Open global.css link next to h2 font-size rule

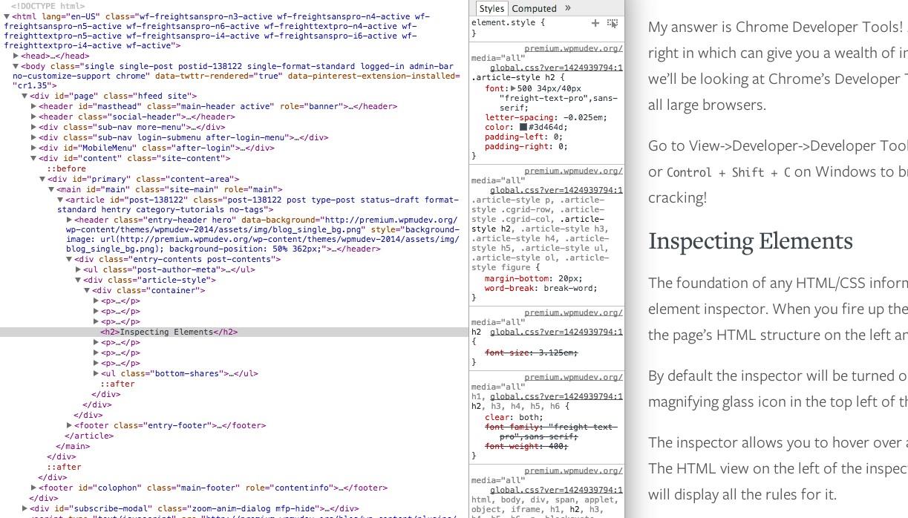(556, 332)
